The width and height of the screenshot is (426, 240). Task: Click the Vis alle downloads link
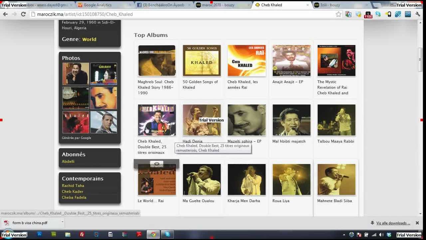(x=393, y=223)
